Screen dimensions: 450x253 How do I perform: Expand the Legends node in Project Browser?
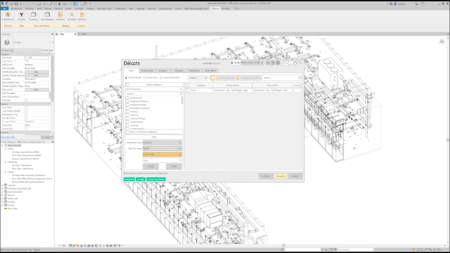(x=2, y=185)
